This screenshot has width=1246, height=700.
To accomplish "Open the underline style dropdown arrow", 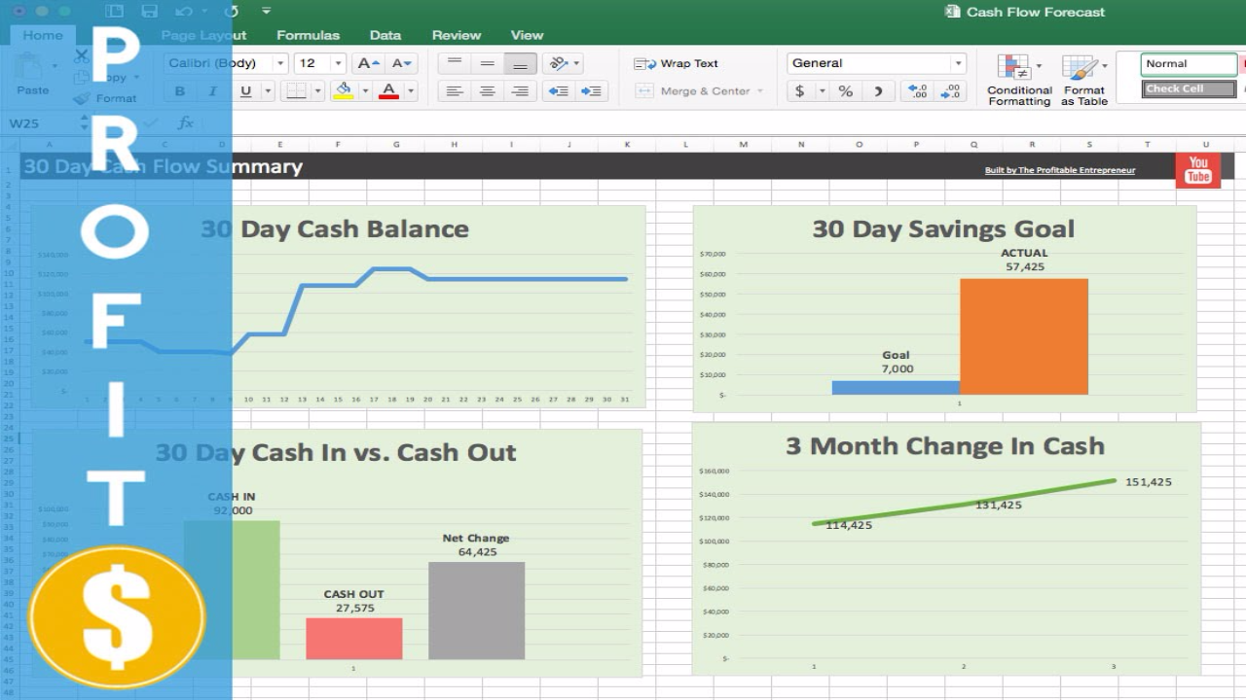I will click(x=268, y=91).
